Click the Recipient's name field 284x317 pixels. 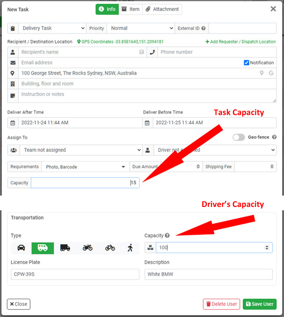click(x=79, y=52)
